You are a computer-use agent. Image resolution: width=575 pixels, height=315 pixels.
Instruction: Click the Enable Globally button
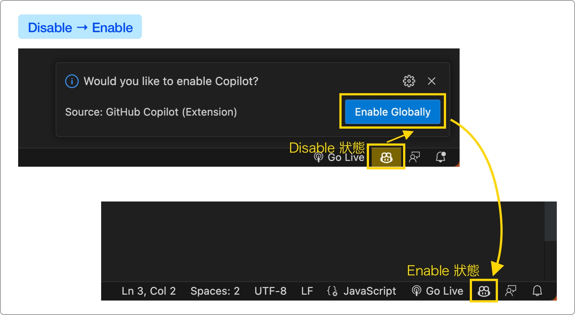pos(392,112)
